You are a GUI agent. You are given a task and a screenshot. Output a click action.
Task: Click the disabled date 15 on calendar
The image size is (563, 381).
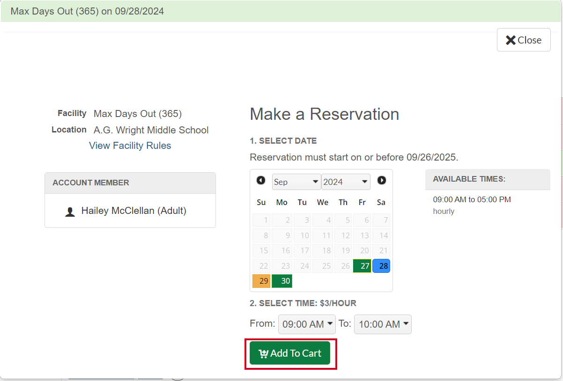tap(261, 250)
